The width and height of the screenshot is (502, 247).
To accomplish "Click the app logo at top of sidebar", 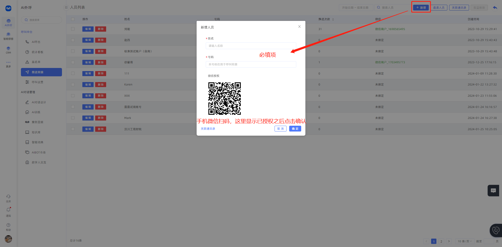I will coord(8,8).
